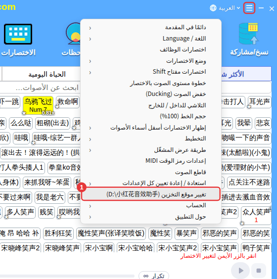Open the hamburger main menu icon
This screenshot has width=277, height=279.
click(249, 8)
